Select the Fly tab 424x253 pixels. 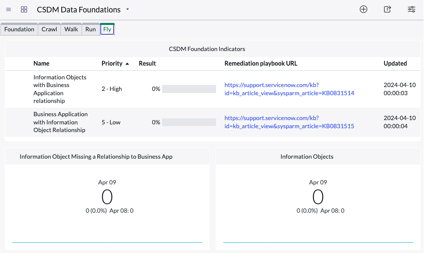tap(107, 29)
